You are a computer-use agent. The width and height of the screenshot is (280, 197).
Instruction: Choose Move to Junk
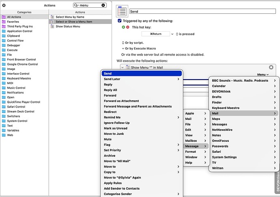[x=142, y=134]
